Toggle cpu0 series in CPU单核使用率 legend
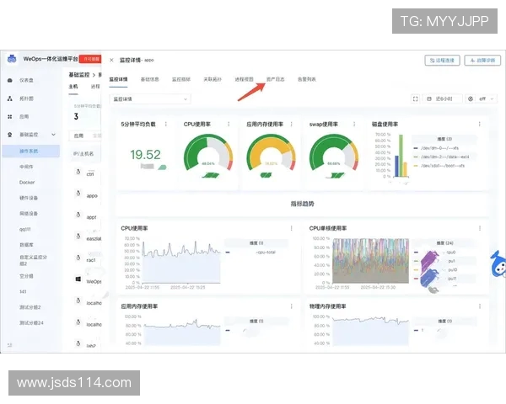 451,251
